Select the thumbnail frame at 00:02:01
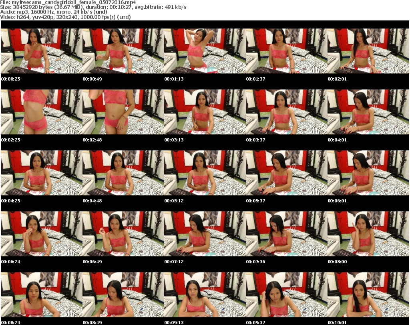 pos(368,51)
